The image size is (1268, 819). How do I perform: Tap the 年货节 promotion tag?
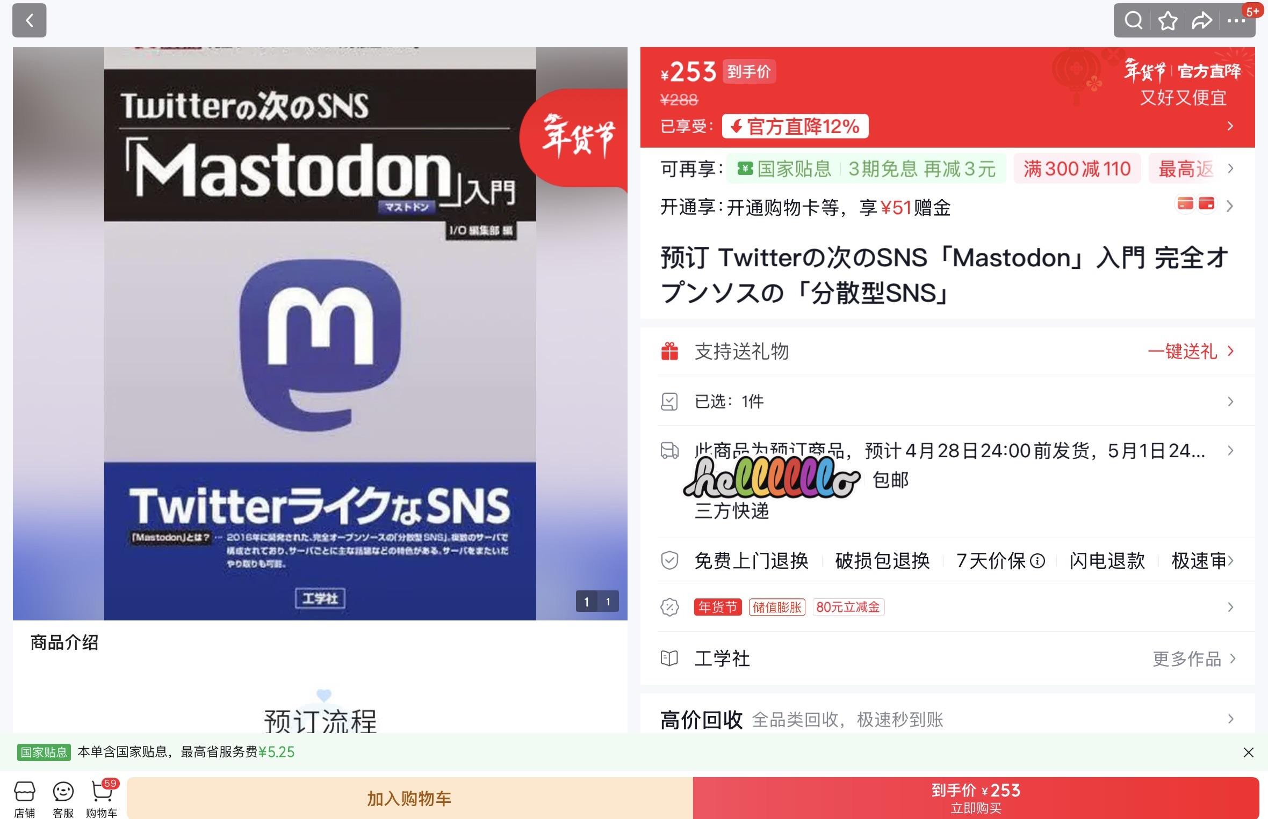coord(717,607)
